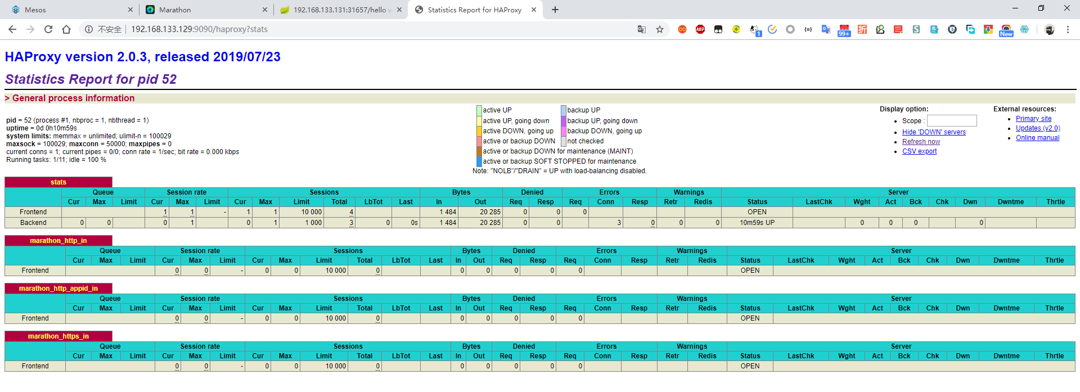Screen dimensions: 1080x392
Task: Go to the browser home page icon
Action: point(66,29)
